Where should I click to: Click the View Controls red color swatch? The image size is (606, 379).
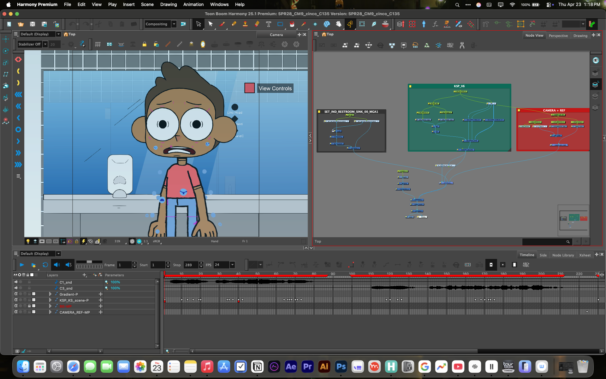point(249,88)
